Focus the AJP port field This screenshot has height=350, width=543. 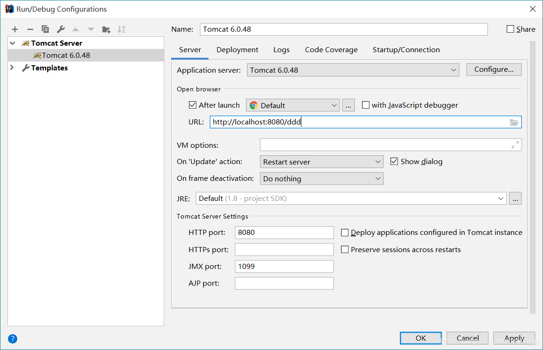pos(284,283)
